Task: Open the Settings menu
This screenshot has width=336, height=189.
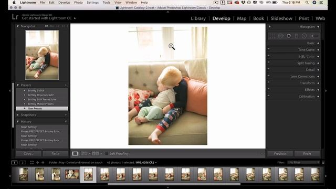Action: point(92,3)
